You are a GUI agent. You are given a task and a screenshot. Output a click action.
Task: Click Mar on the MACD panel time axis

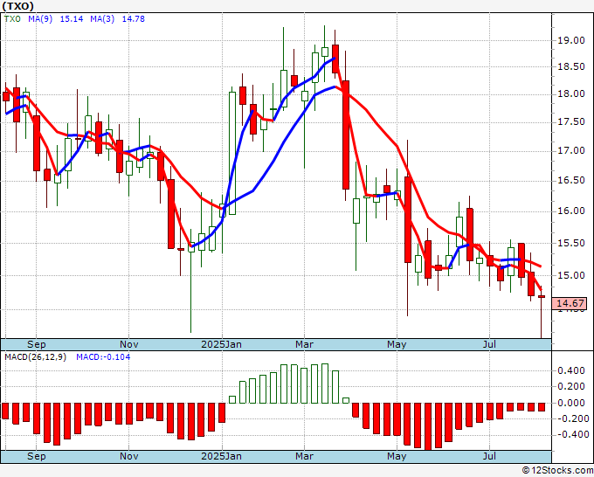[x=304, y=456]
